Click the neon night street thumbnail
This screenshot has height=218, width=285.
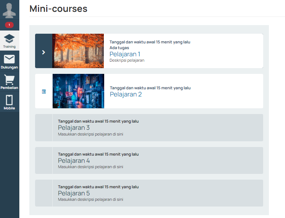point(78,91)
